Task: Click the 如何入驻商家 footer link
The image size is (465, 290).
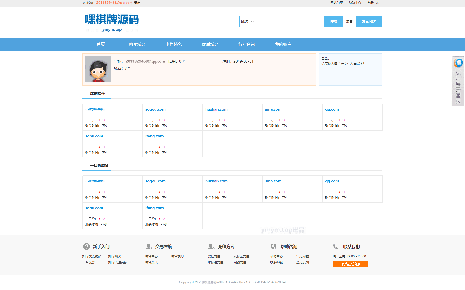Action: point(118,262)
